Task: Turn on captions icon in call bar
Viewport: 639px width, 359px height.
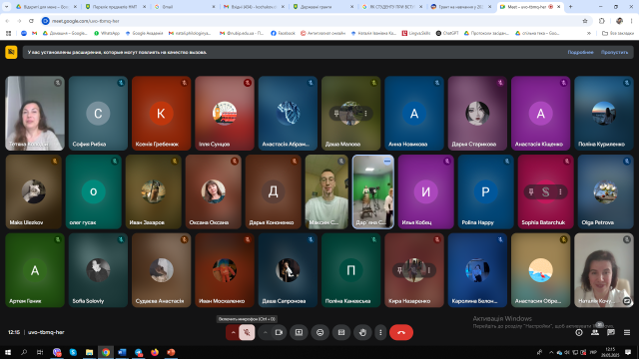Action: [341, 332]
